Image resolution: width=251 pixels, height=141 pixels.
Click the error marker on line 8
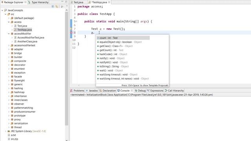click(x=71, y=33)
